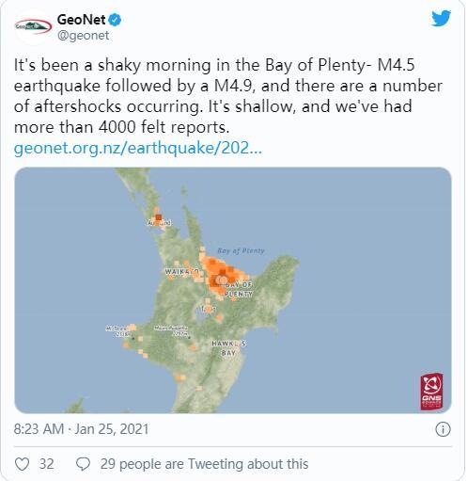Click the tweet body text

[228, 96]
